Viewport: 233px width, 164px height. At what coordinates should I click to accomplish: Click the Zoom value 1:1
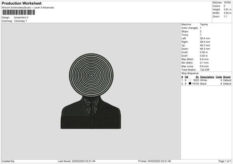coord(225,16)
